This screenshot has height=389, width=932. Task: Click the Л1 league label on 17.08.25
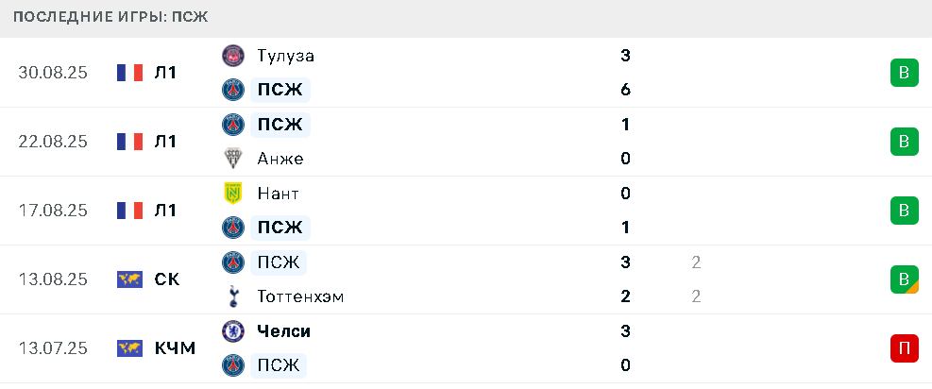165,211
